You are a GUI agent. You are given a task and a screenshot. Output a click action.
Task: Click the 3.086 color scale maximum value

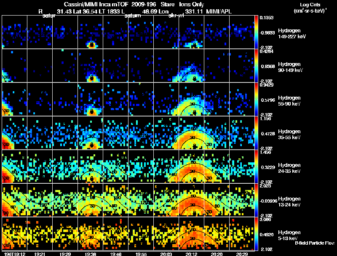(x=265, y=220)
